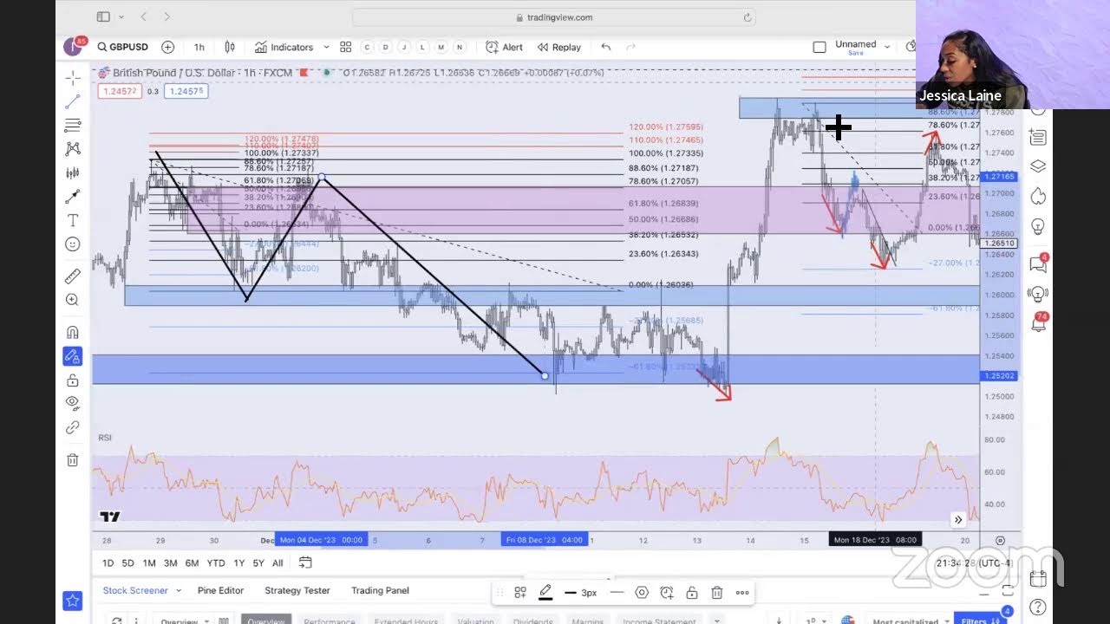Image resolution: width=1110 pixels, height=624 pixels.
Task: Undo the last chart action
Action: pyautogui.click(x=606, y=47)
